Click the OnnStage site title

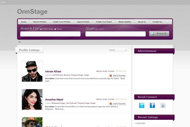coord(32,12)
